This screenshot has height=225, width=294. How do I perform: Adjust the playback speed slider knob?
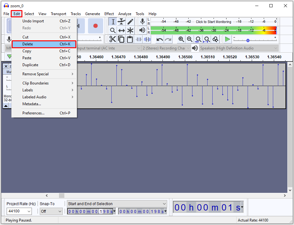pos(248,40)
